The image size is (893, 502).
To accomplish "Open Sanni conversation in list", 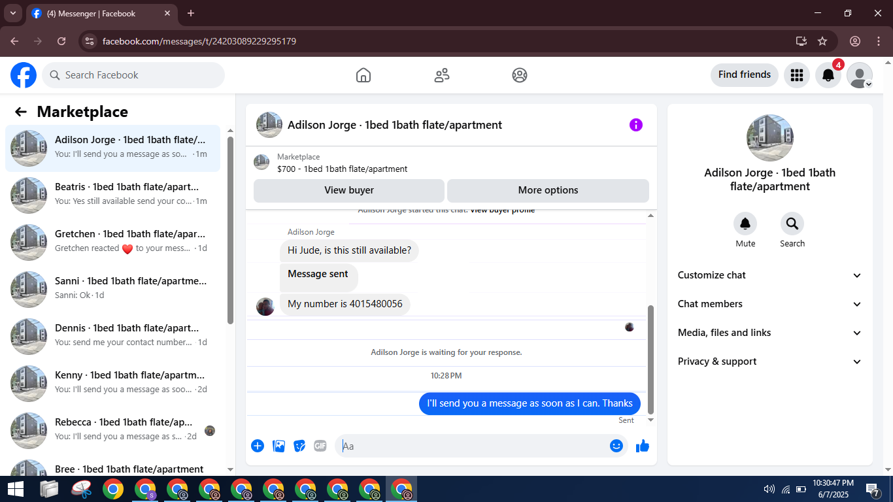I will coord(112,290).
